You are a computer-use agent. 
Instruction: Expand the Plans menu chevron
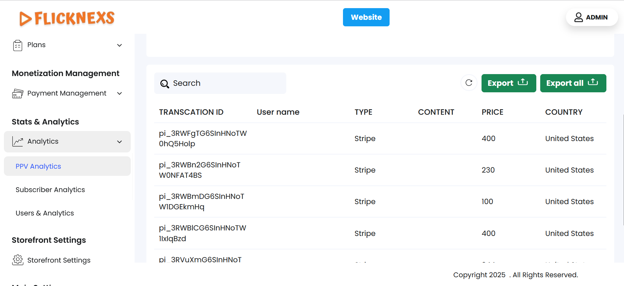click(x=120, y=45)
